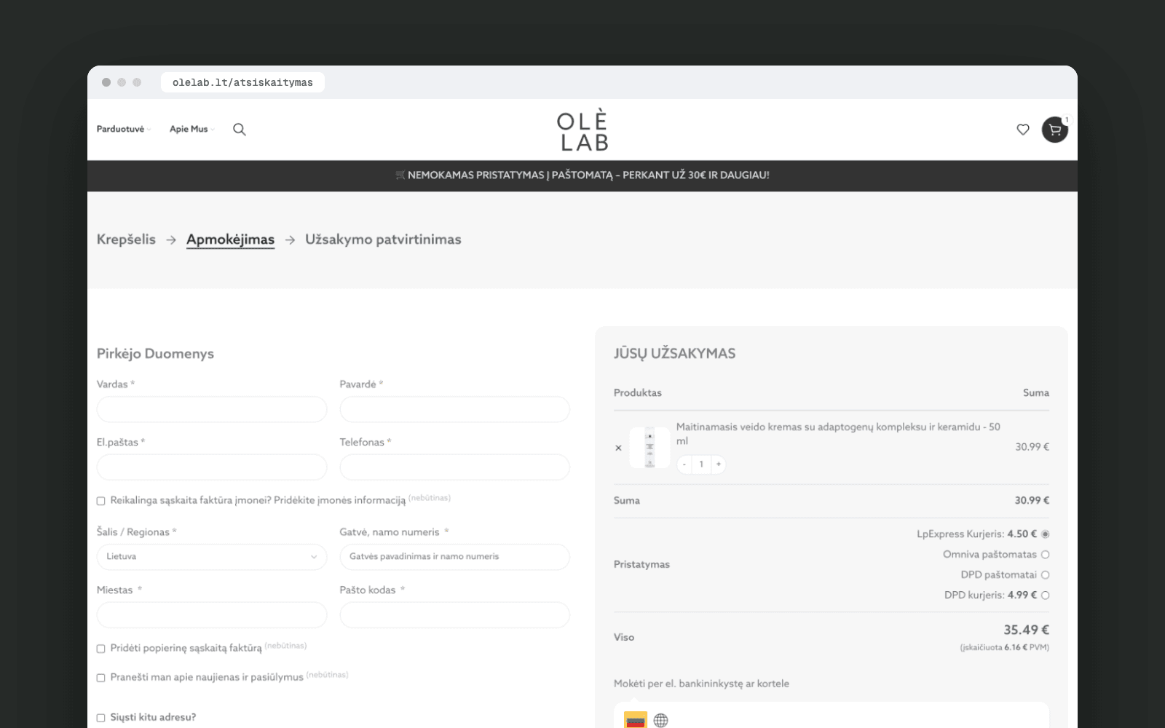Focus the Pavardė input field
This screenshot has height=728, width=1165.
tap(454, 409)
